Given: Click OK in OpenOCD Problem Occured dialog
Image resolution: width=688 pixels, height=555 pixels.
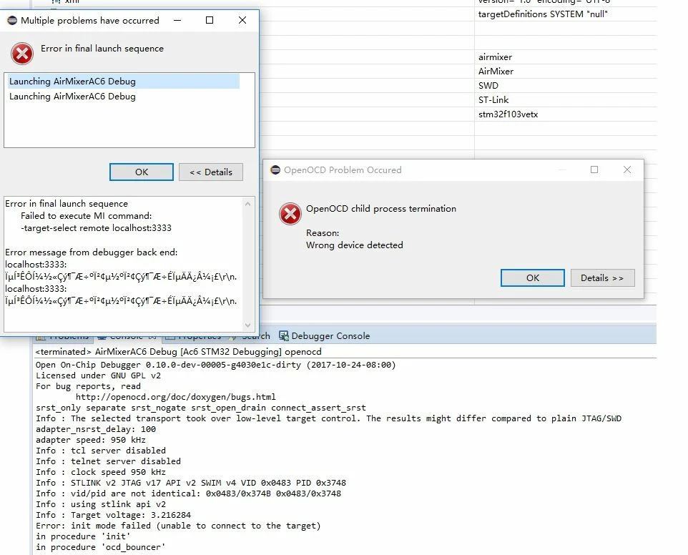Looking at the screenshot, I should tap(533, 277).
